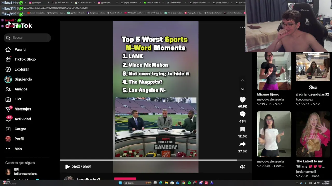Open the Mírame fijooo video thumbnail

coord(274,72)
